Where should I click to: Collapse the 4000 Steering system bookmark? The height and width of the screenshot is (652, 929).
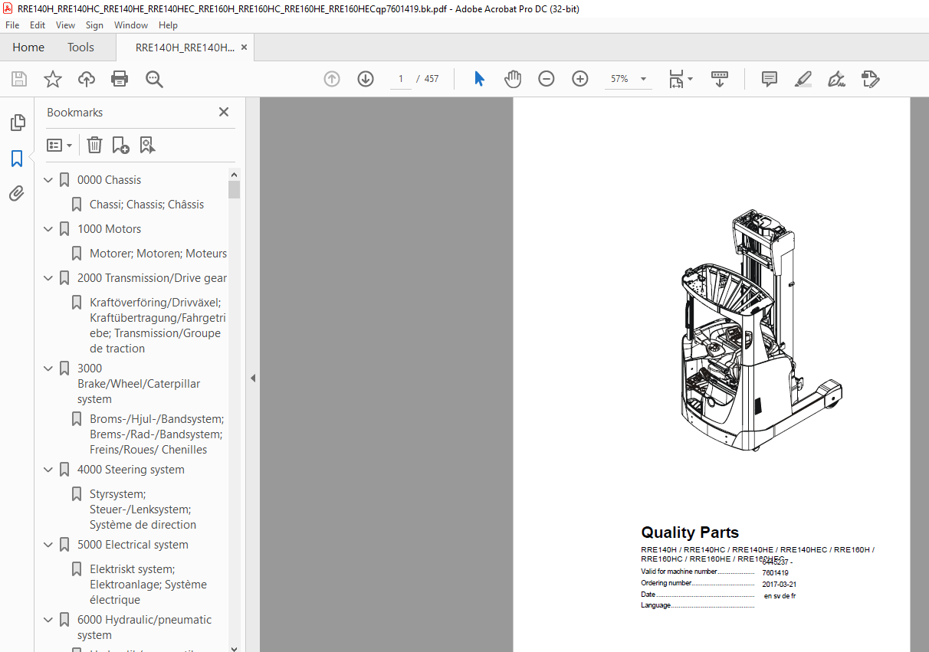48,470
